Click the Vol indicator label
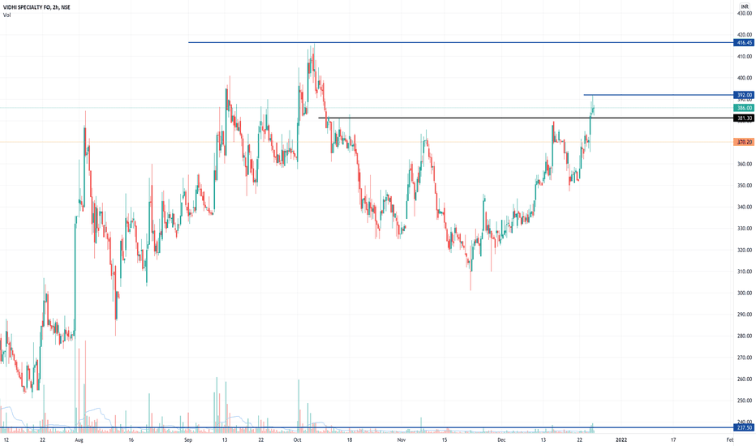 click(6, 15)
